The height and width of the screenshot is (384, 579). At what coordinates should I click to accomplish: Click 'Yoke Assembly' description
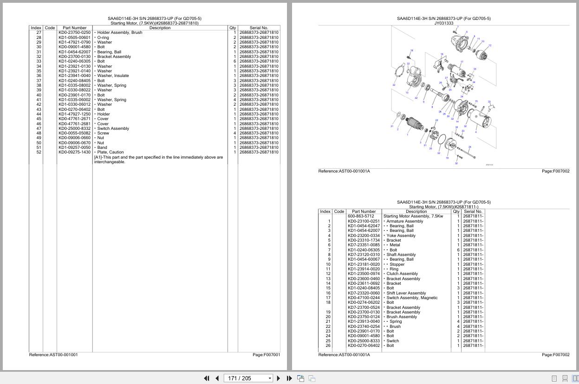401,236
